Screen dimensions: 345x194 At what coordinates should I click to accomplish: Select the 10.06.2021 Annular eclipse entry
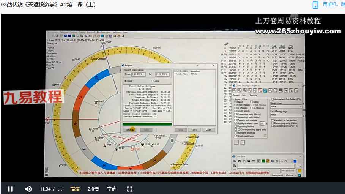pyautogui.click(x=187, y=71)
